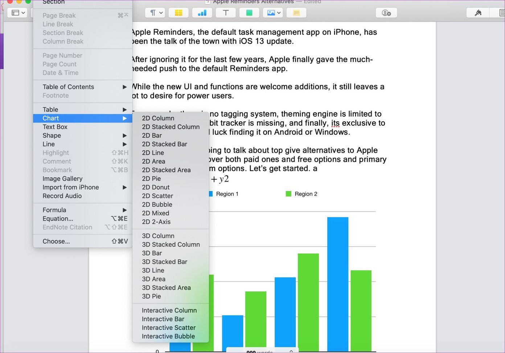The width and height of the screenshot is (505, 353).
Task: Choose 2D Scatter chart
Action: point(171,196)
